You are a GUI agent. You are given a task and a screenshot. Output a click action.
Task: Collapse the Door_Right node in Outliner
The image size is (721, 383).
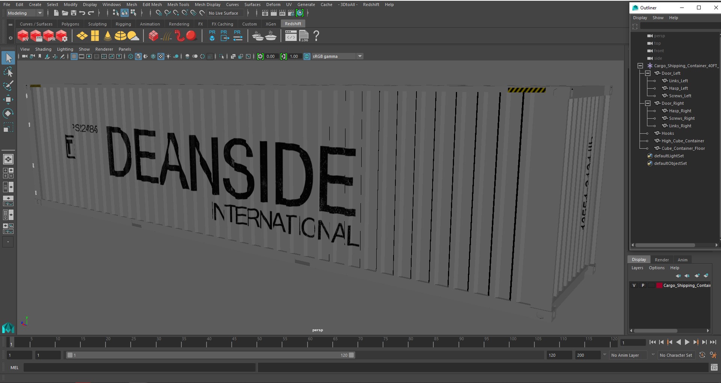point(648,103)
